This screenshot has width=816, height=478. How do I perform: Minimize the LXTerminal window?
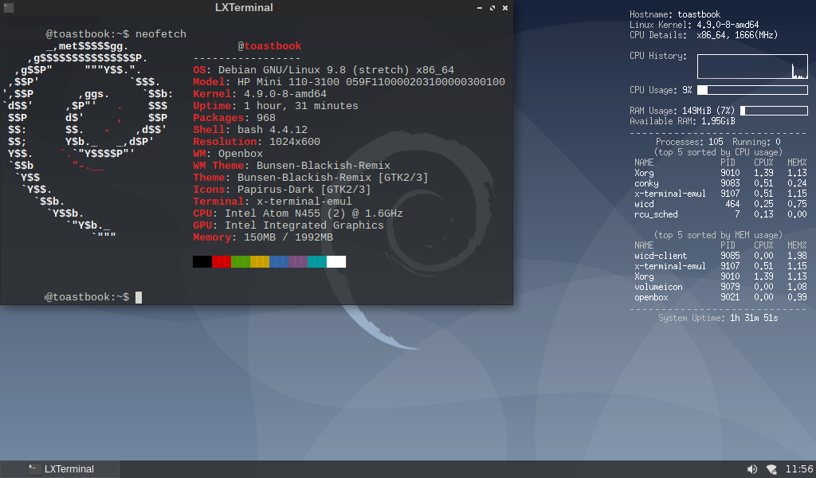(479, 8)
